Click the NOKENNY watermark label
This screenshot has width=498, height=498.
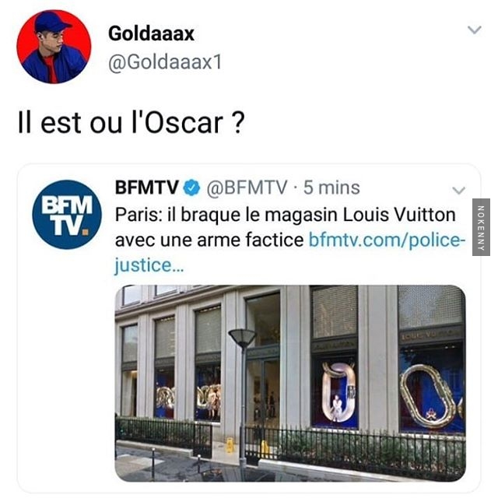coord(481,227)
